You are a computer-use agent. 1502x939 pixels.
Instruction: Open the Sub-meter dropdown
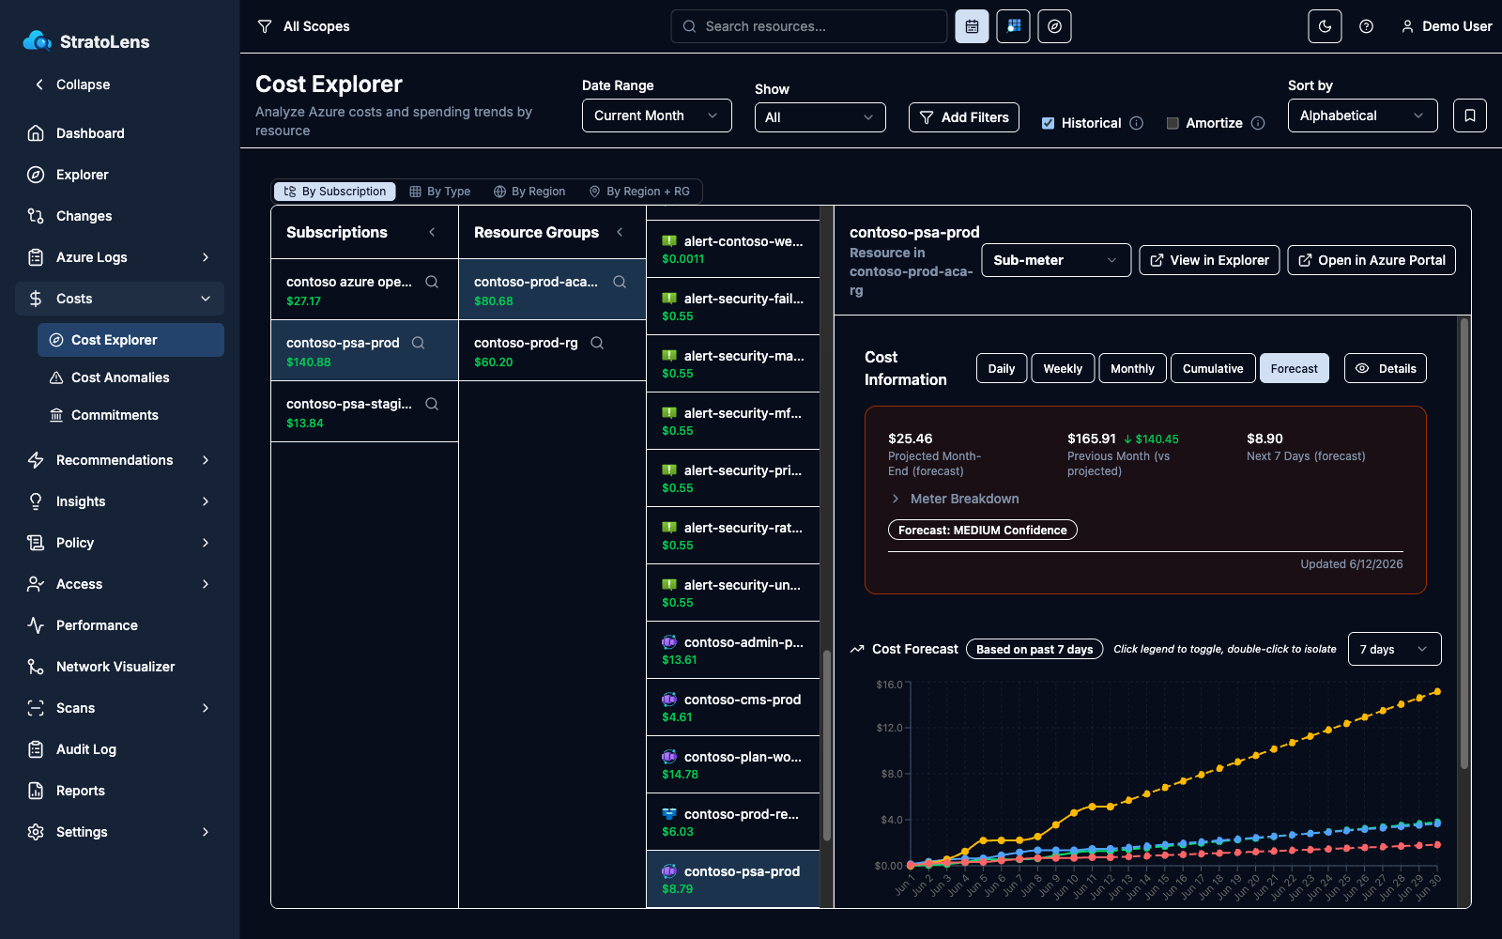[1056, 260]
